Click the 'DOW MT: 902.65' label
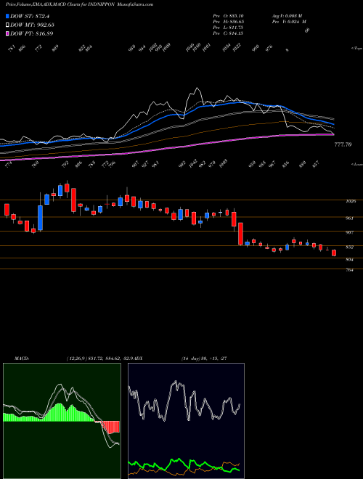 [33, 25]
